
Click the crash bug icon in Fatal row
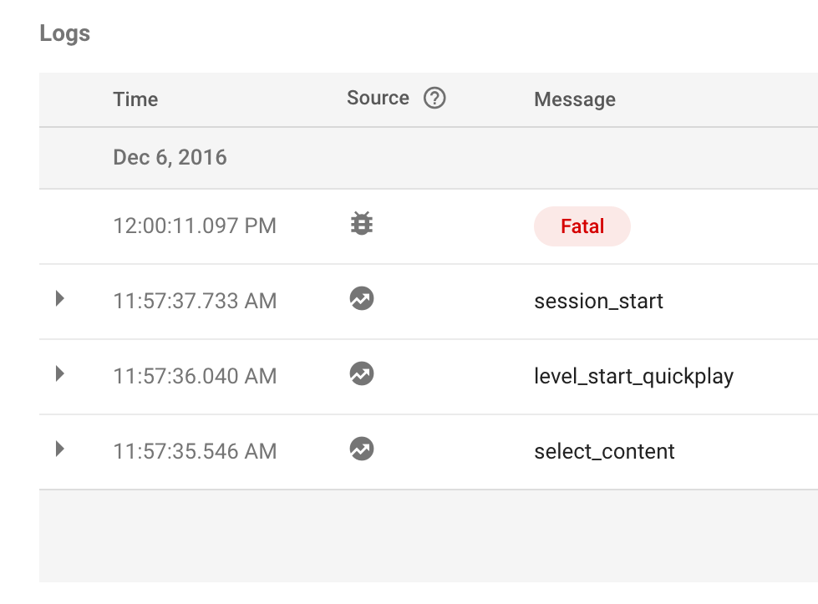361,224
